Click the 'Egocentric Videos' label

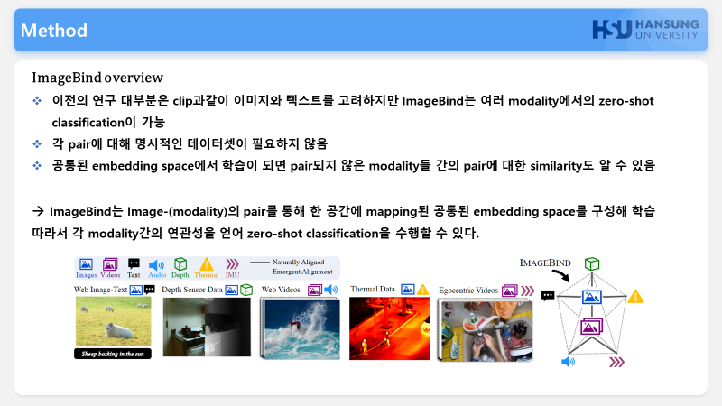coord(468,291)
